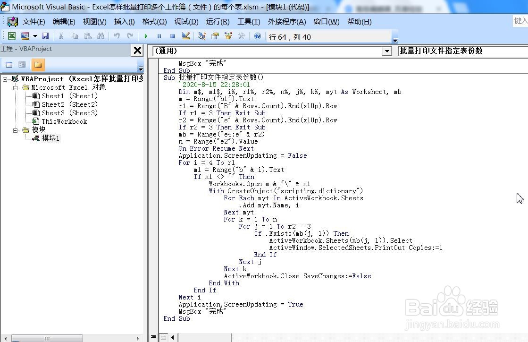Click the Insert UserForm toolbar icon
Screen dimensions: 528x342
(25, 36)
